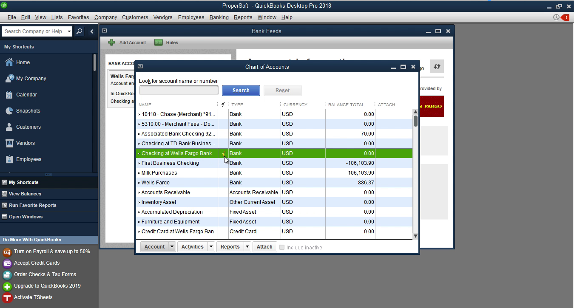Click the Attach button

(x=264, y=247)
